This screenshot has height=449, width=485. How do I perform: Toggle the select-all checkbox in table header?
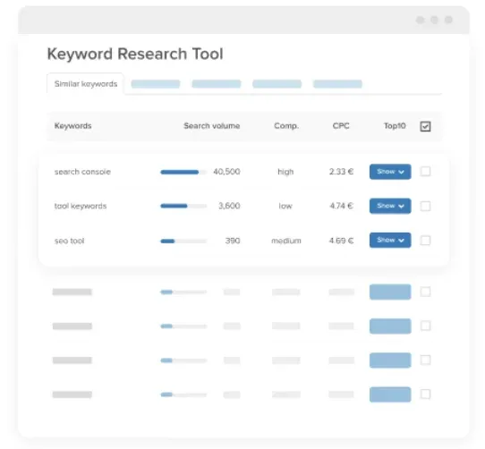coord(425,126)
